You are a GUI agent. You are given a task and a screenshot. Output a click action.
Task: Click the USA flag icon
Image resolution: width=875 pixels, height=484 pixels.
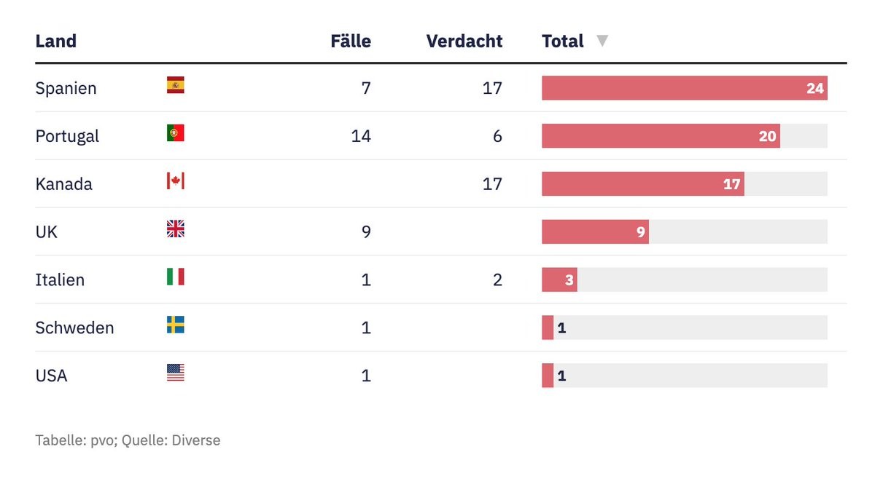[x=175, y=373]
